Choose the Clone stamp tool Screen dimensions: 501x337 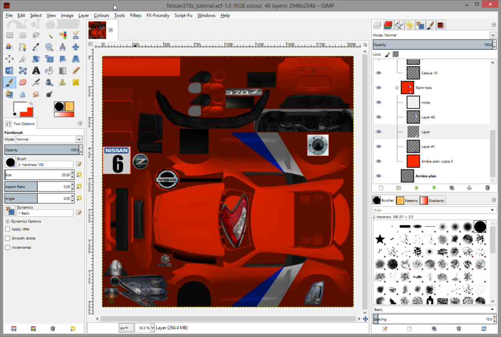pos(62,82)
